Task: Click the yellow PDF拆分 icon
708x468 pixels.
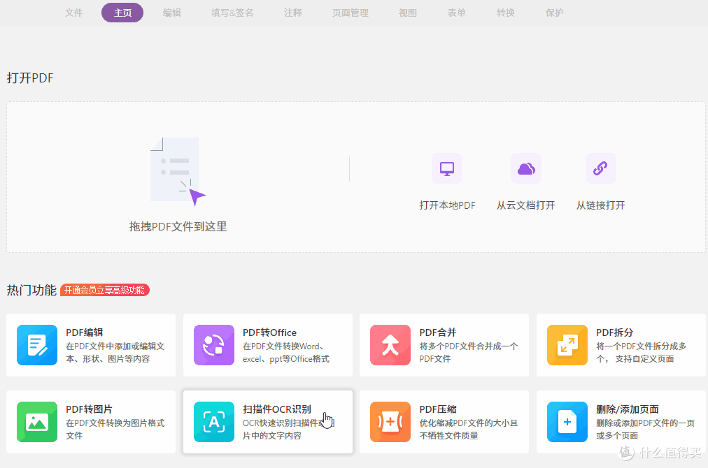Action: 567,345
